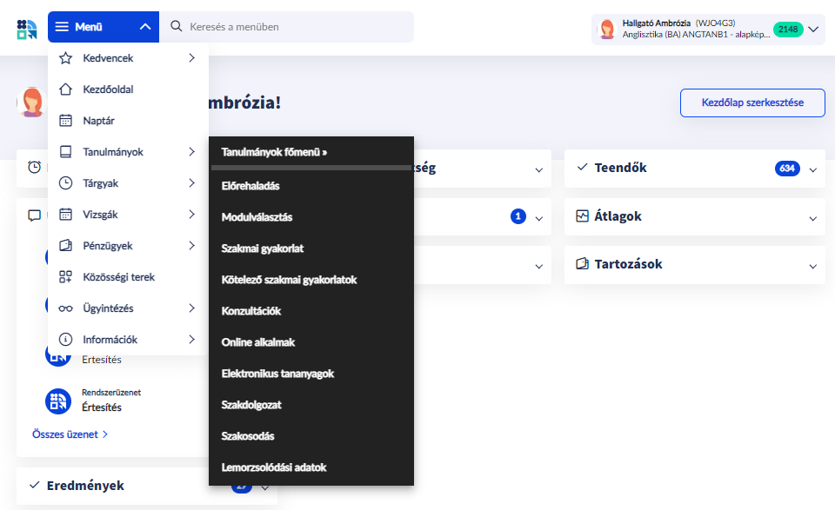
Task: Click the Kedvencek star icon
Action: click(65, 58)
